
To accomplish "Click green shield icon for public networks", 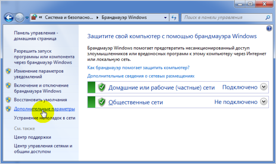I will pos(102,102).
